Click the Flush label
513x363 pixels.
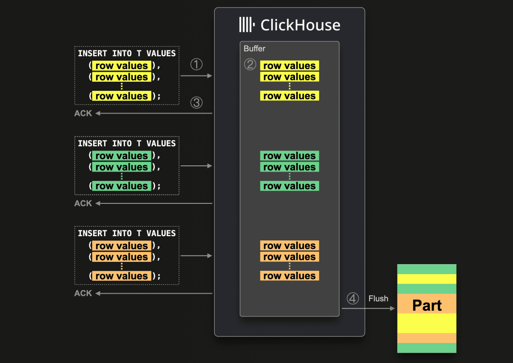378,298
